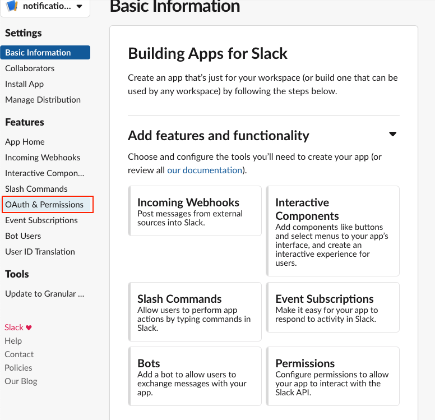Select Basic Information in sidebar

click(45, 53)
